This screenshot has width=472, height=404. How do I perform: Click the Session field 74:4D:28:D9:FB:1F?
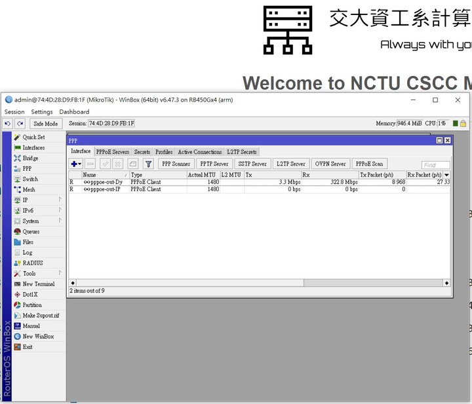[111, 124]
